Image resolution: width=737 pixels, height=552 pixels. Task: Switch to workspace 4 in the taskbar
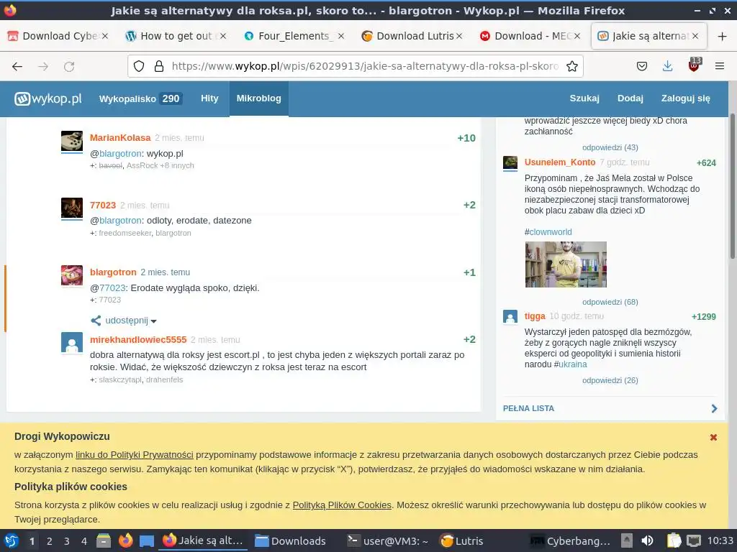click(84, 540)
